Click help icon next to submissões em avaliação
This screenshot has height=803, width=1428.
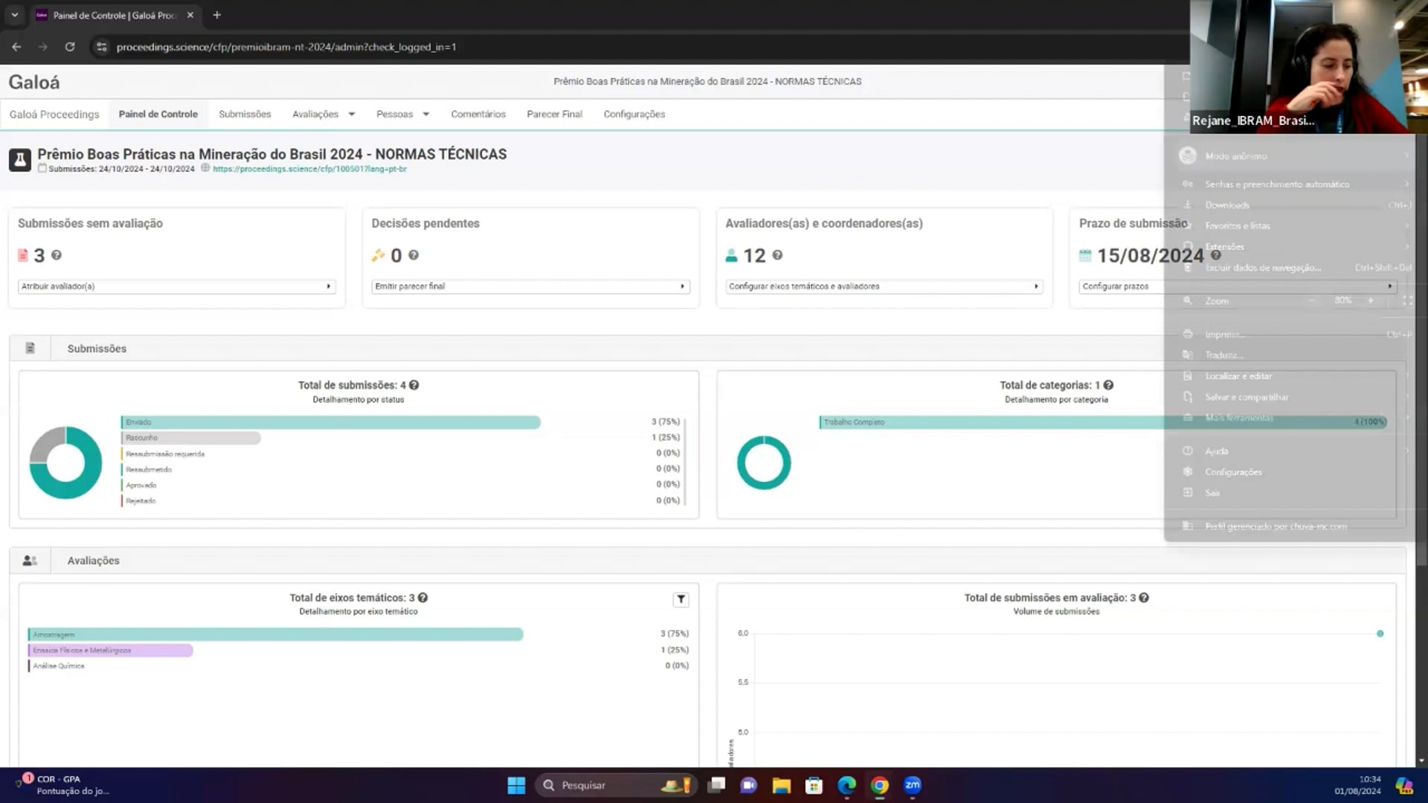1144,598
